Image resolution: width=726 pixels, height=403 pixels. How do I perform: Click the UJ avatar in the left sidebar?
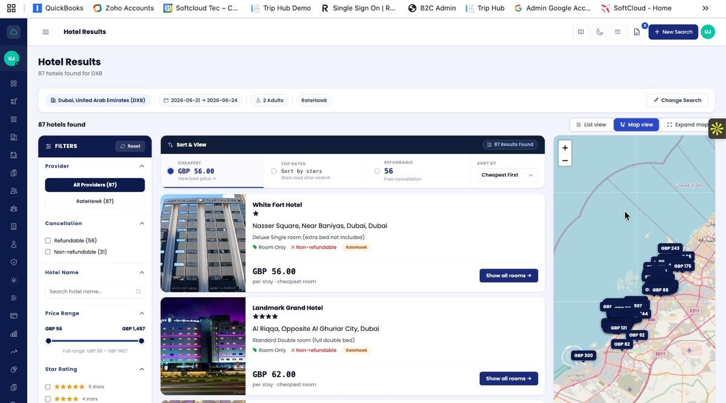point(11,58)
